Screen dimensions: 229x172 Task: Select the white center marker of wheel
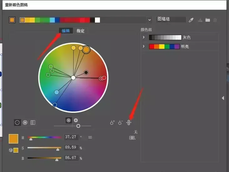(x=73, y=78)
